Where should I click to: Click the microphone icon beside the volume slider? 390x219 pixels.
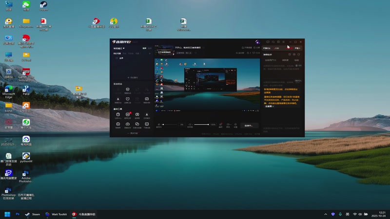(x=159, y=125)
